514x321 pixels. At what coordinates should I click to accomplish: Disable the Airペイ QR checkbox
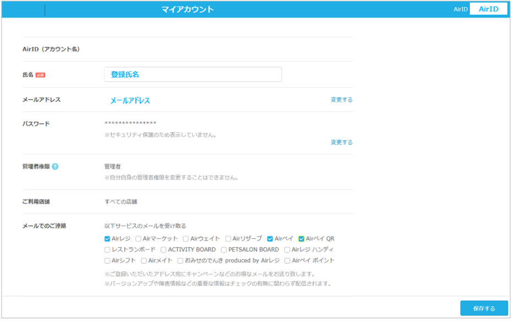tap(301, 239)
